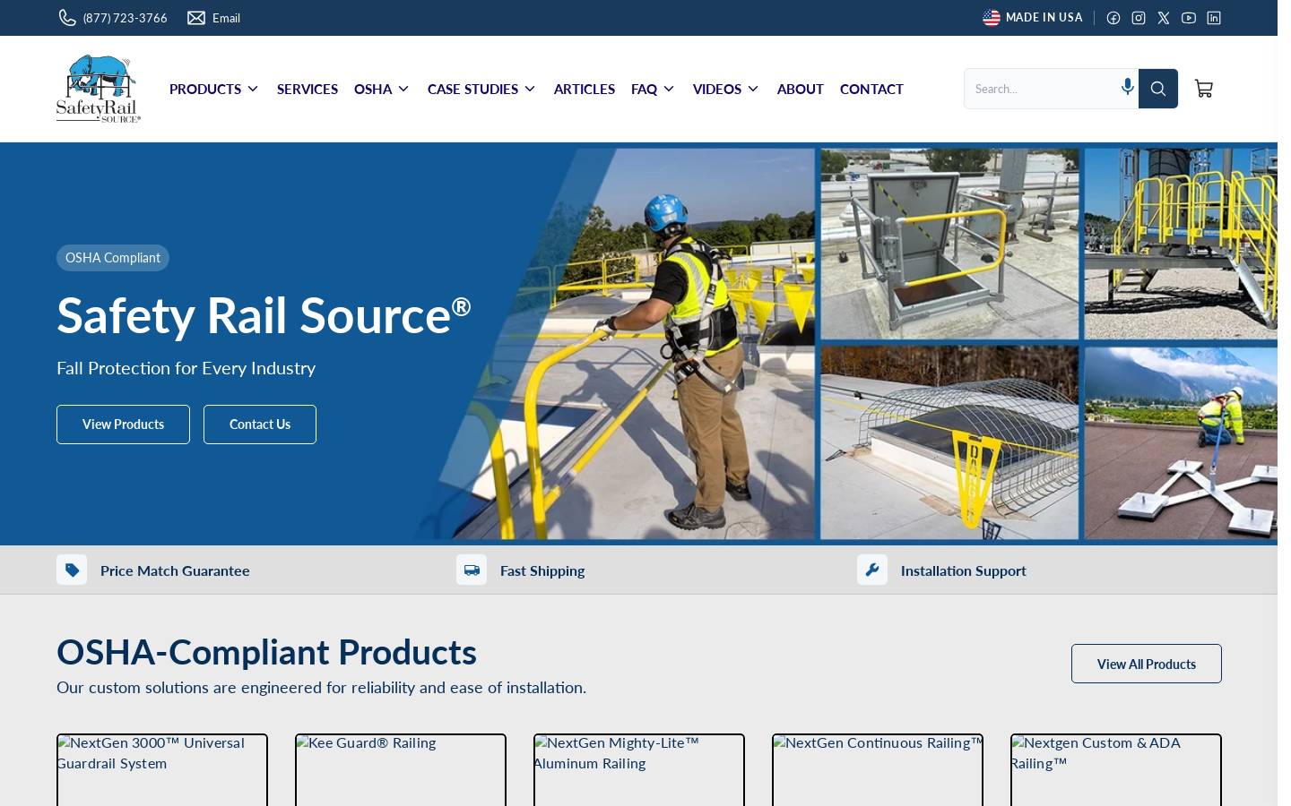Open the ARTICLES menu item
Viewport: 1291px width, 806px height.
tap(585, 89)
